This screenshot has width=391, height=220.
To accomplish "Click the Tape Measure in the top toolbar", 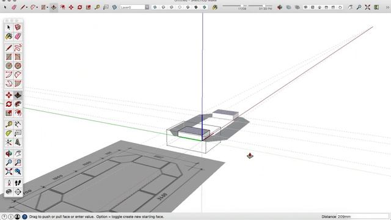I will 97,7.
